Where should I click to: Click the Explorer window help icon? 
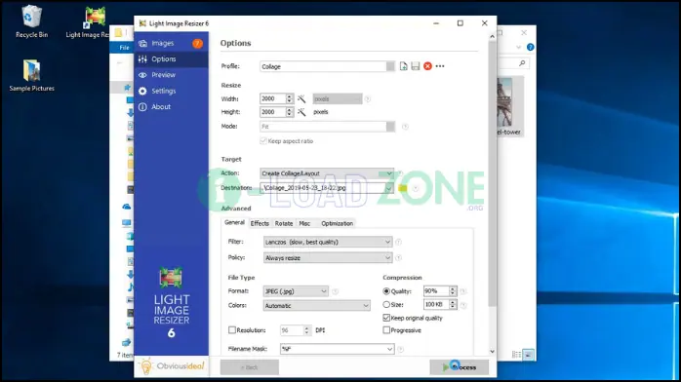(531, 47)
